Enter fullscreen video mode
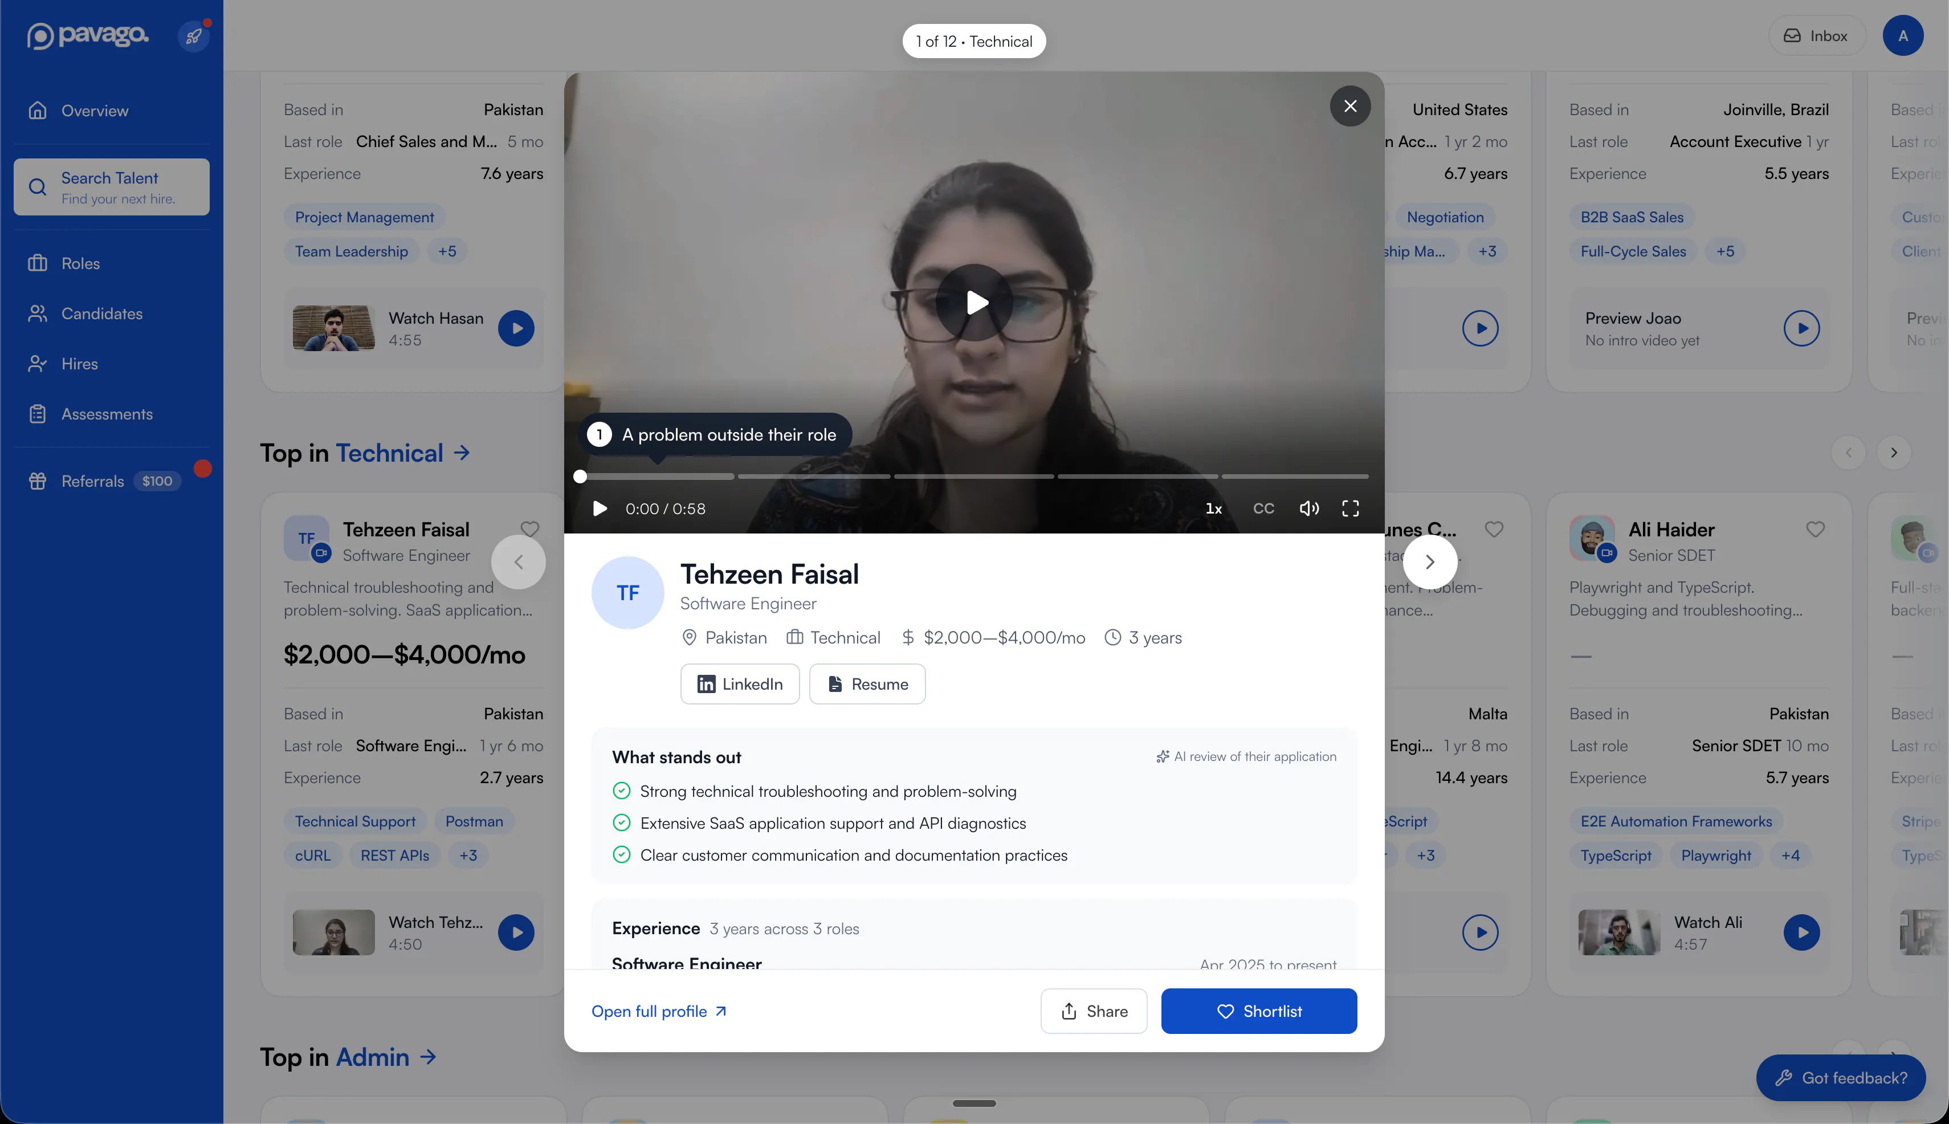 click(1350, 509)
